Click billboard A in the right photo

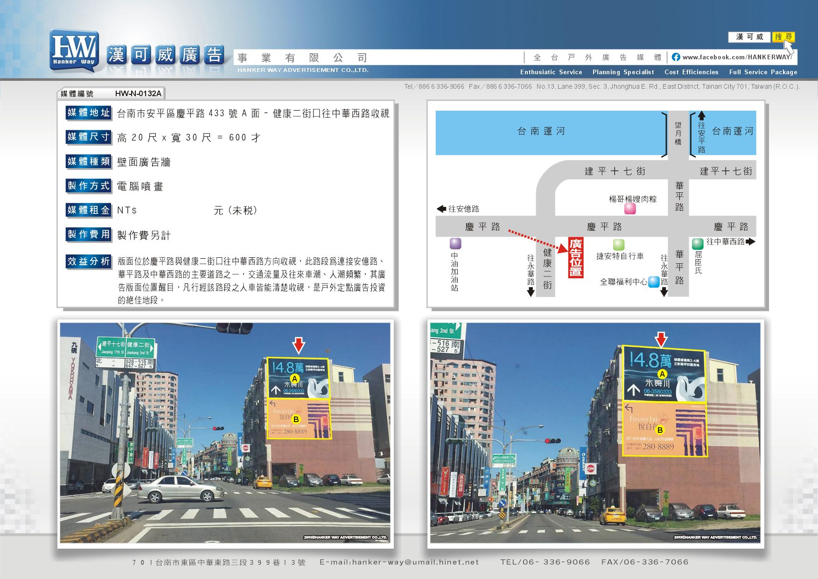click(664, 373)
